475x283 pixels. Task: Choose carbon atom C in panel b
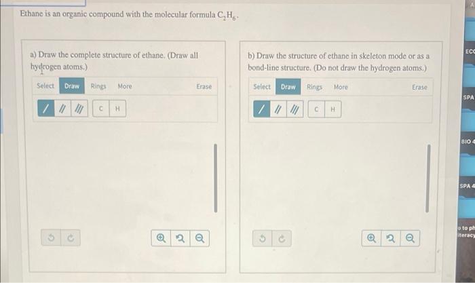316,109
